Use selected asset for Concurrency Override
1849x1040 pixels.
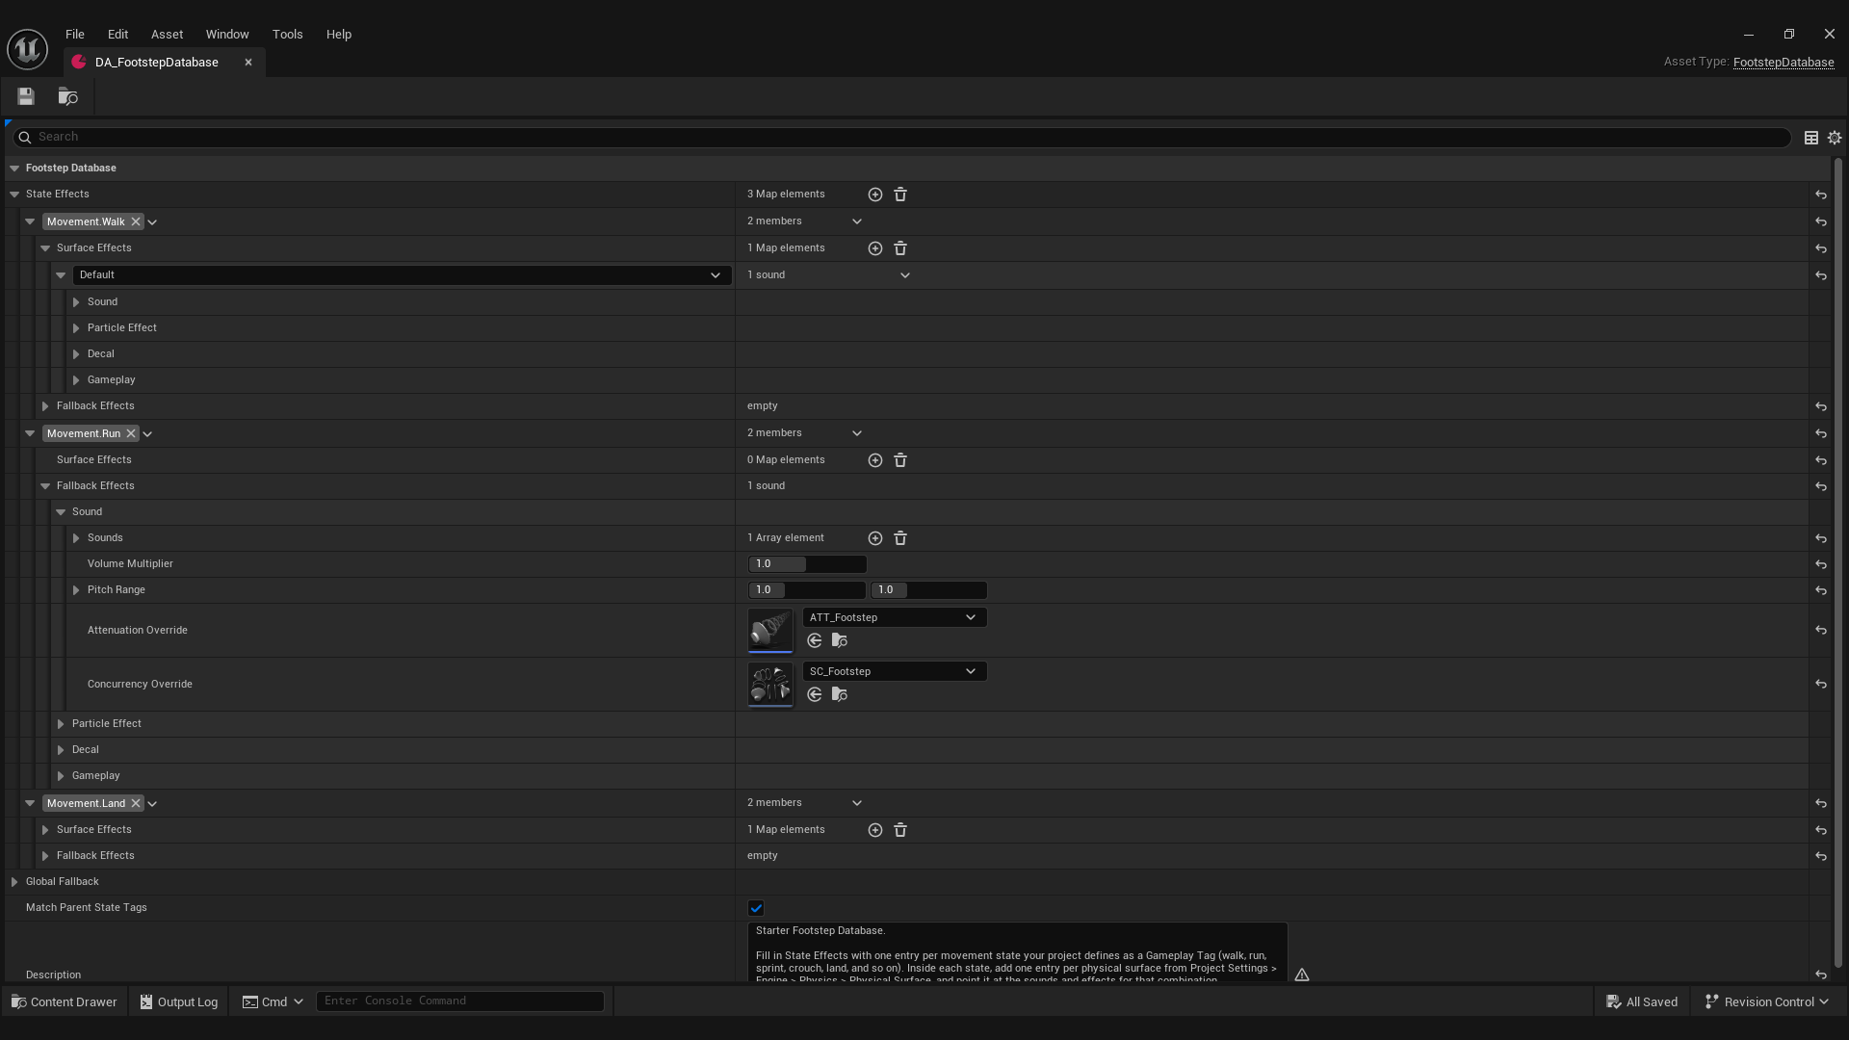pyautogui.click(x=815, y=694)
